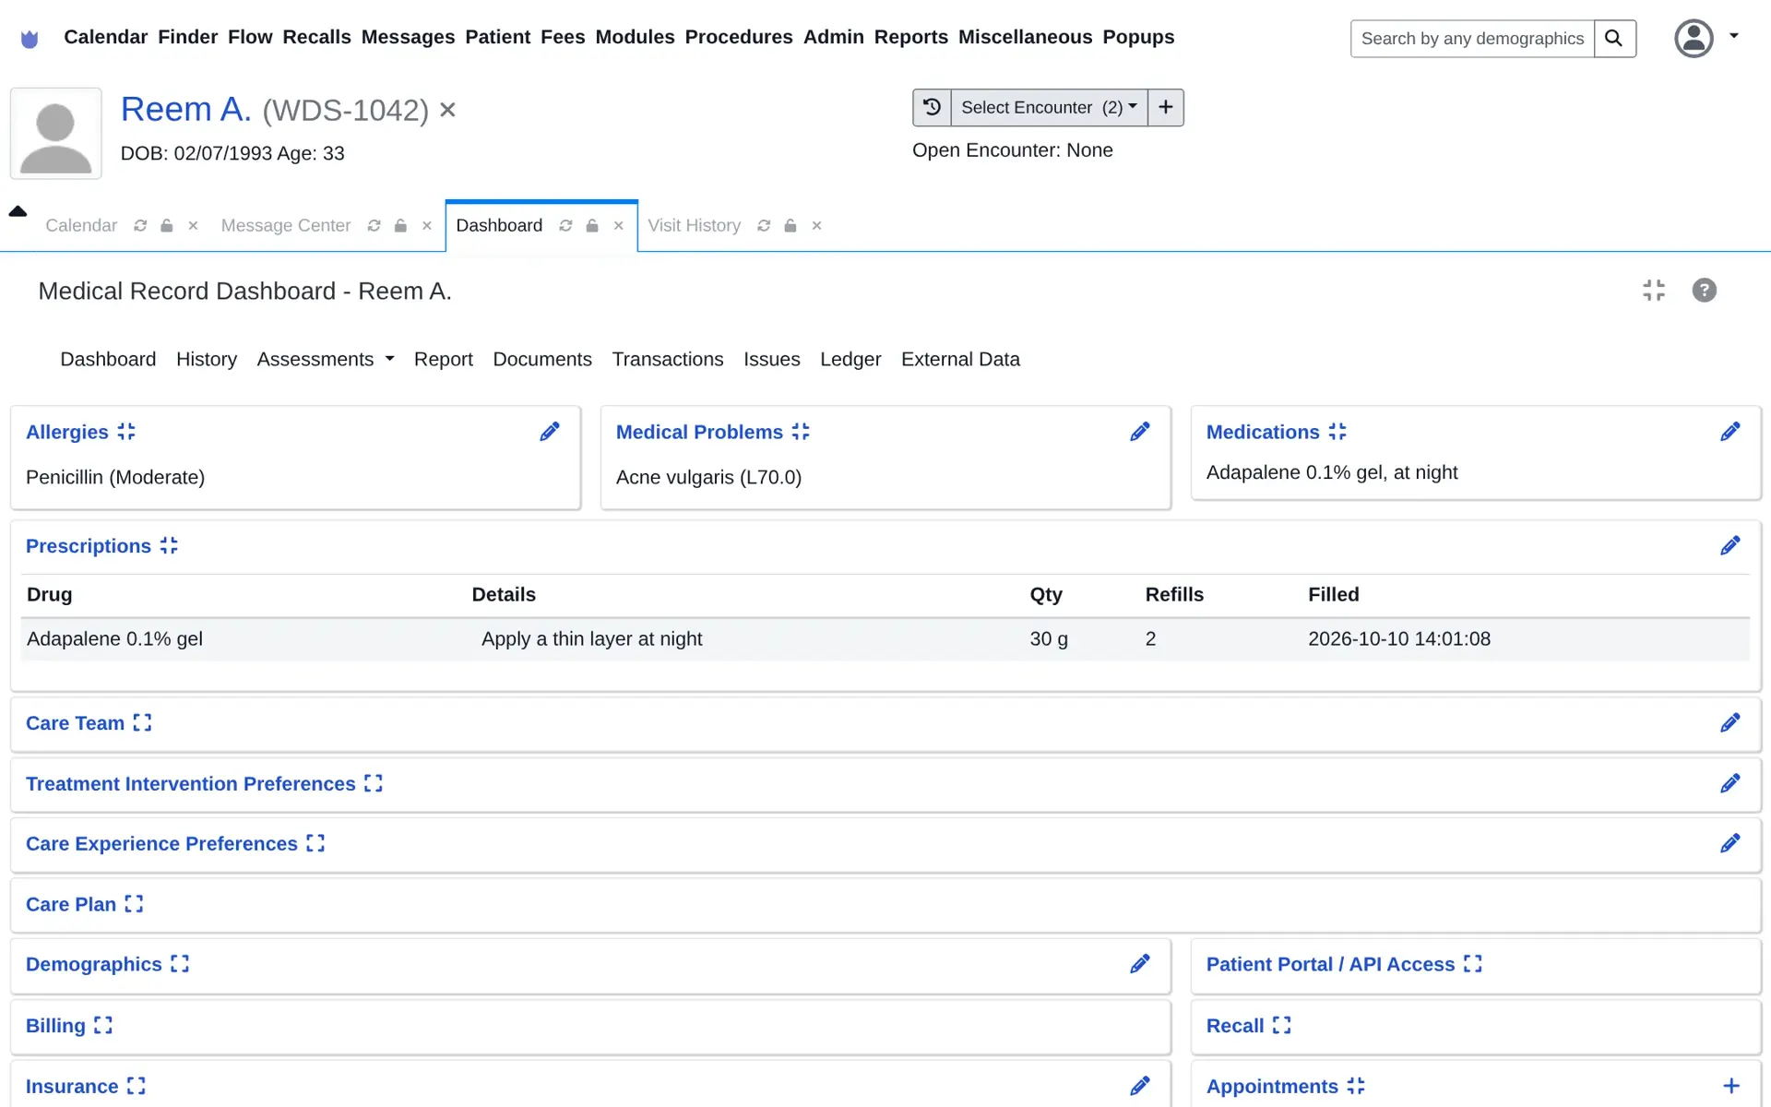This screenshot has width=1771, height=1107.
Task: Edit Medications with pencil icon
Action: pos(1730,432)
